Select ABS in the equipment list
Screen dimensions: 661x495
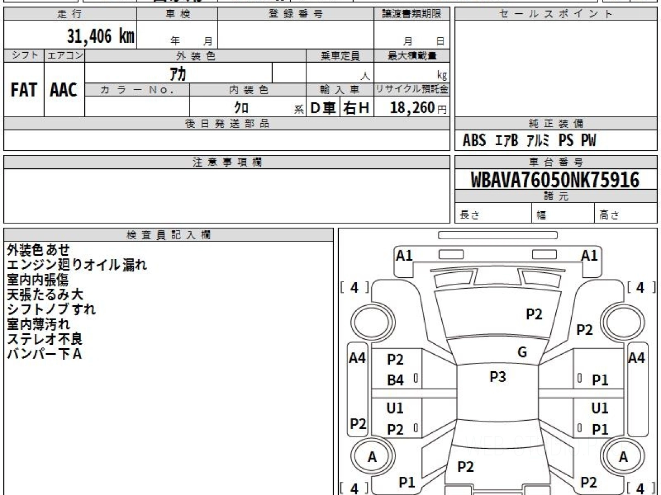click(x=474, y=141)
